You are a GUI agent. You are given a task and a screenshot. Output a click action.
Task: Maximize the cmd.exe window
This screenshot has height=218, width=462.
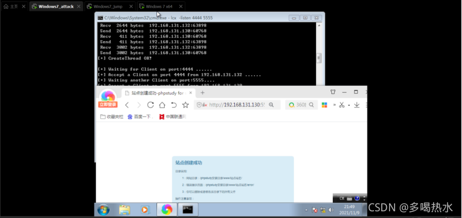tap(305, 18)
